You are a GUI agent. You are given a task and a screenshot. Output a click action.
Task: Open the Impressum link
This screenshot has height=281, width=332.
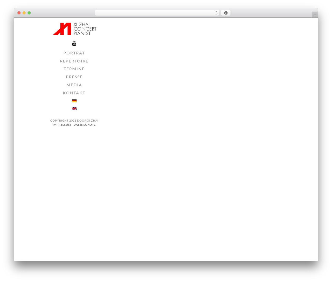62,125
